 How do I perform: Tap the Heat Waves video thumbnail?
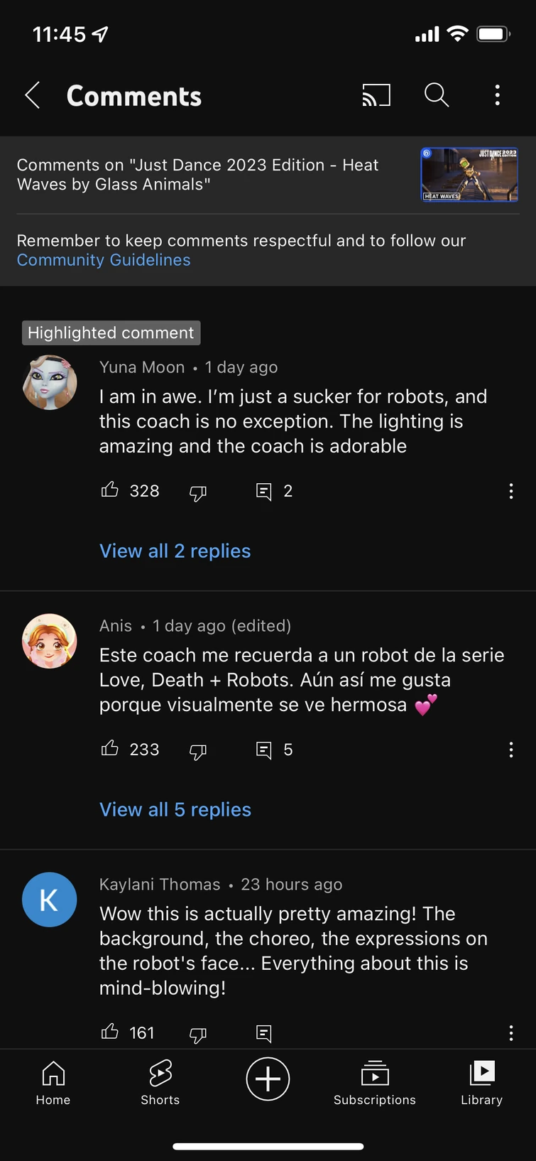tap(469, 175)
